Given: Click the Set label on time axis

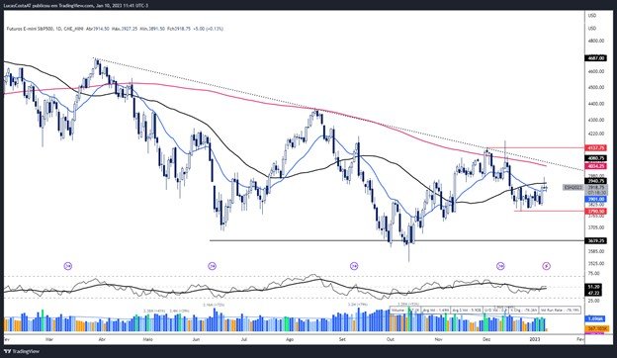Looking at the screenshot, I should [x=342, y=339].
